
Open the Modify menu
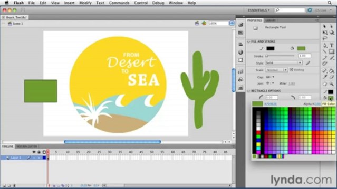pyautogui.click(x=85, y=3)
